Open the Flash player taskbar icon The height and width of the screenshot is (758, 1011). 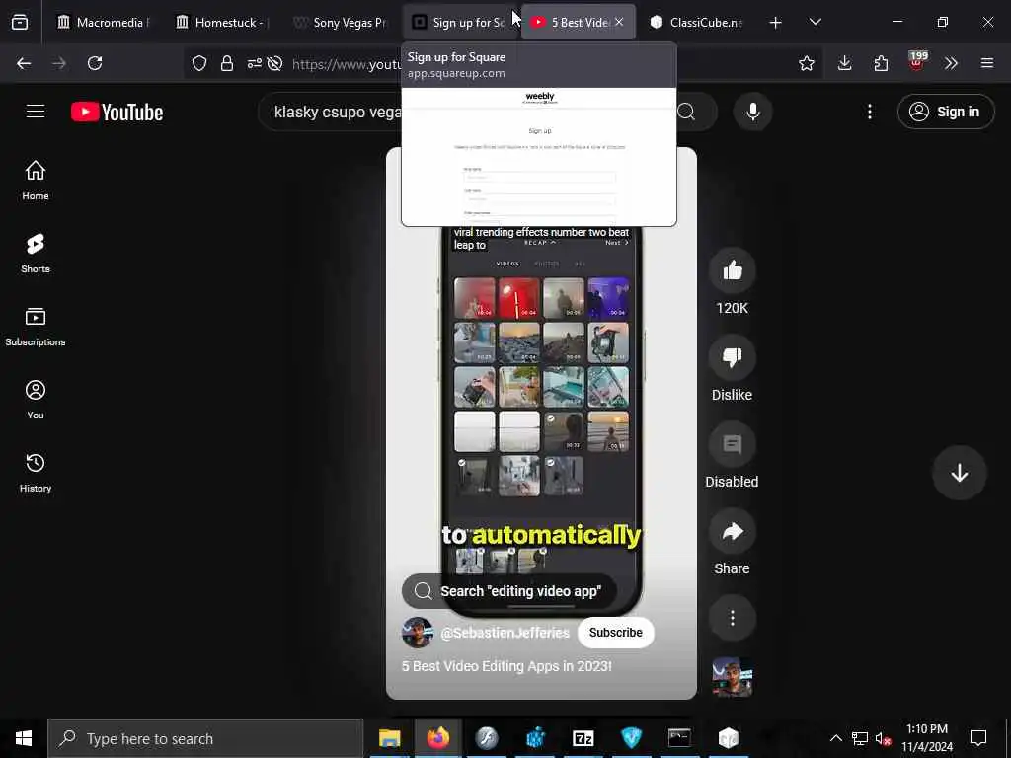point(486,738)
